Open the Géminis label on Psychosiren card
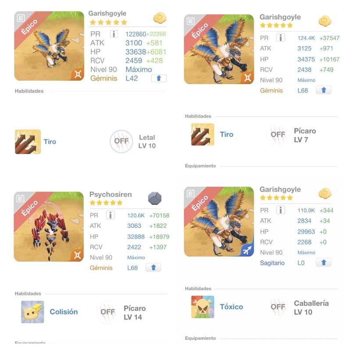Screen dimensions: 351x349 click(101, 268)
